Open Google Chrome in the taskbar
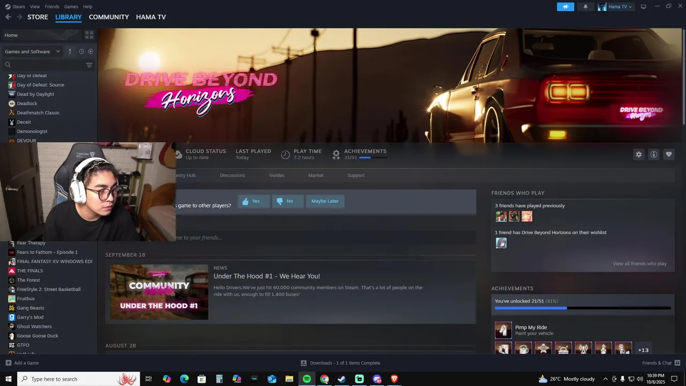Viewport: 686px width, 386px height. click(x=324, y=379)
